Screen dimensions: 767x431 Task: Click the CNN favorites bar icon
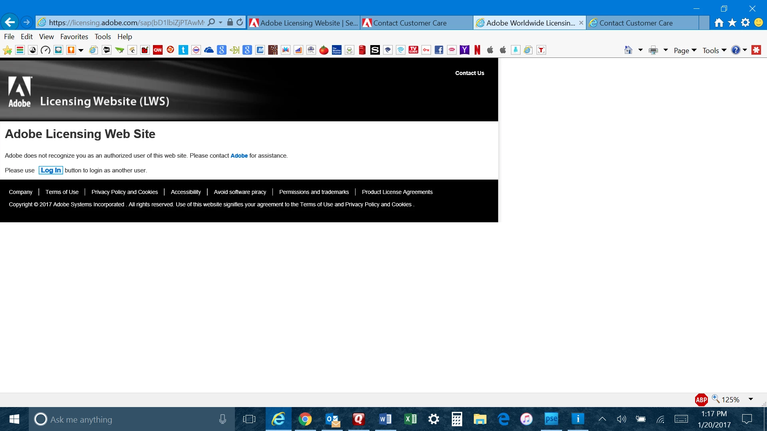click(x=158, y=50)
